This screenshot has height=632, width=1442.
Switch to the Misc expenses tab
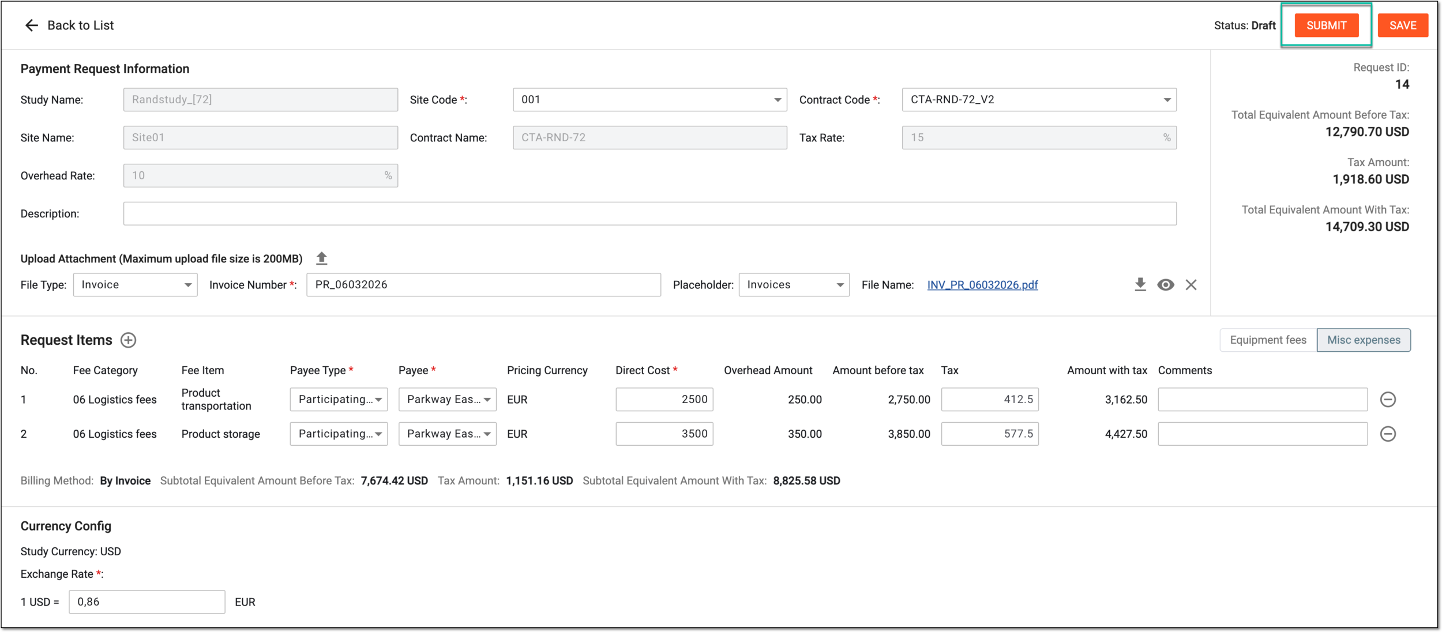coord(1364,340)
